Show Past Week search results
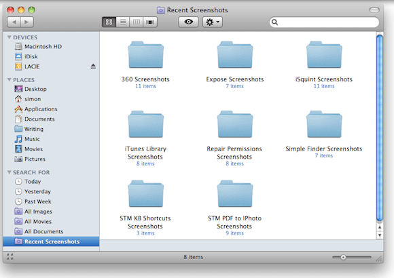This screenshot has width=394, height=278. pyautogui.click(x=51, y=201)
